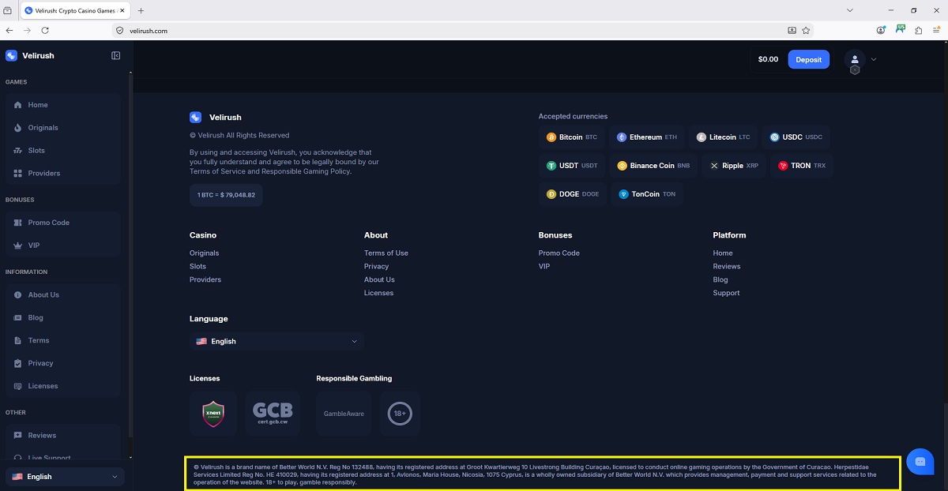Open the footer Language English dropdown
The image size is (948, 491).
tap(276, 342)
